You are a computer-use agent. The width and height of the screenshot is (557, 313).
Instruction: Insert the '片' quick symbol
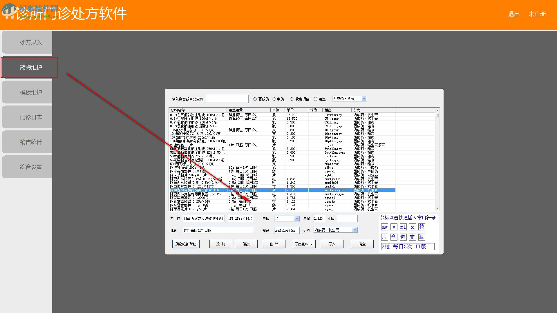(384, 237)
